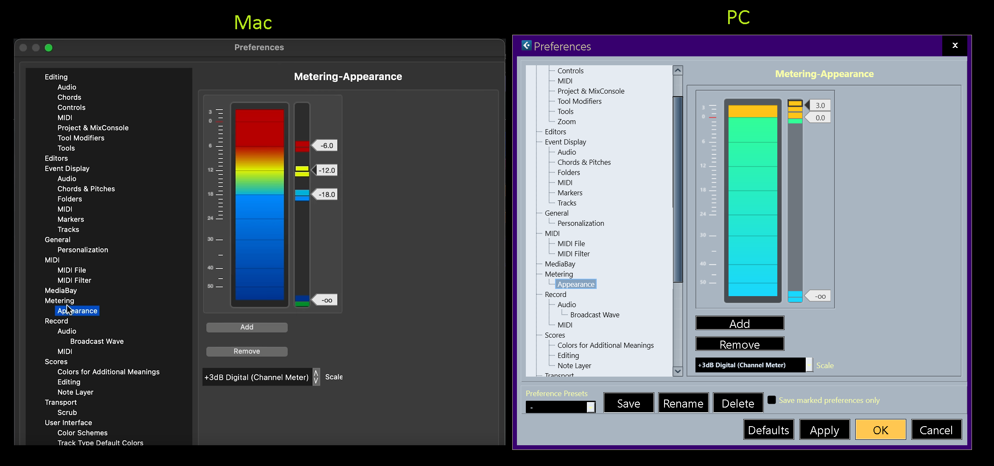Click the Defaults button
The image size is (994, 466).
[768, 430]
